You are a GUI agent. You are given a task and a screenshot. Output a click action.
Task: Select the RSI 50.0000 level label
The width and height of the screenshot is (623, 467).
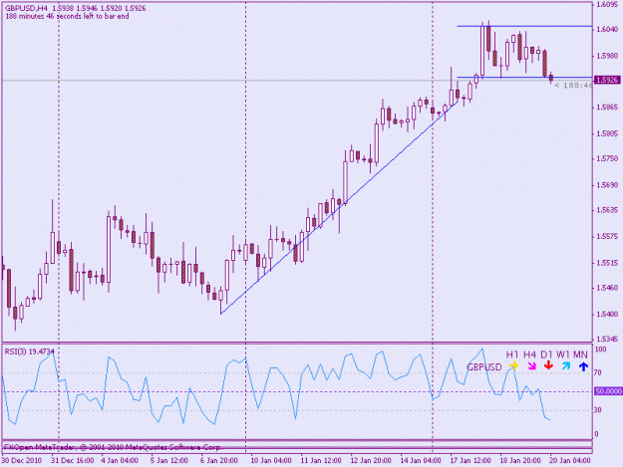click(x=608, y=391)
